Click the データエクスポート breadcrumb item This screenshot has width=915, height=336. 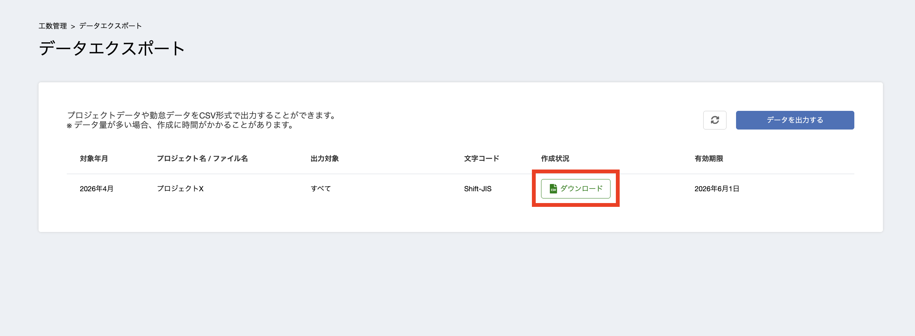pyautogui.click(x=110, y=26)
